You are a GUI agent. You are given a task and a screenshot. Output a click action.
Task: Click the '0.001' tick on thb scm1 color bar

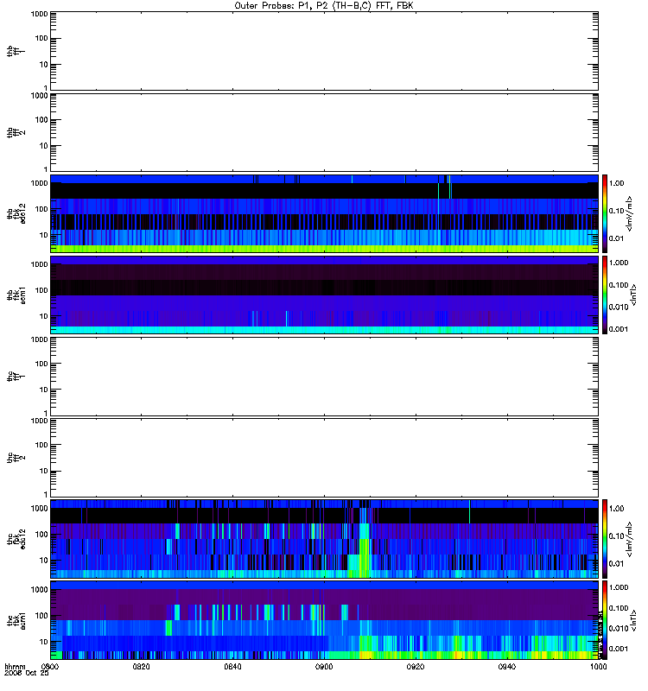click(619, 329)
